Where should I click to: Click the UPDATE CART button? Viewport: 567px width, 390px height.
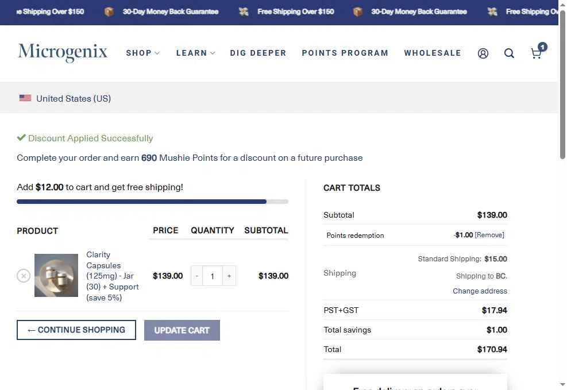[182, 330]
